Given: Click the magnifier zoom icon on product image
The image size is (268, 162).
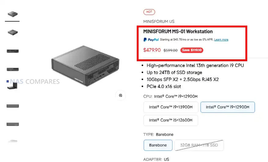Looking at the screenshot, I should (x=121, y=95).
